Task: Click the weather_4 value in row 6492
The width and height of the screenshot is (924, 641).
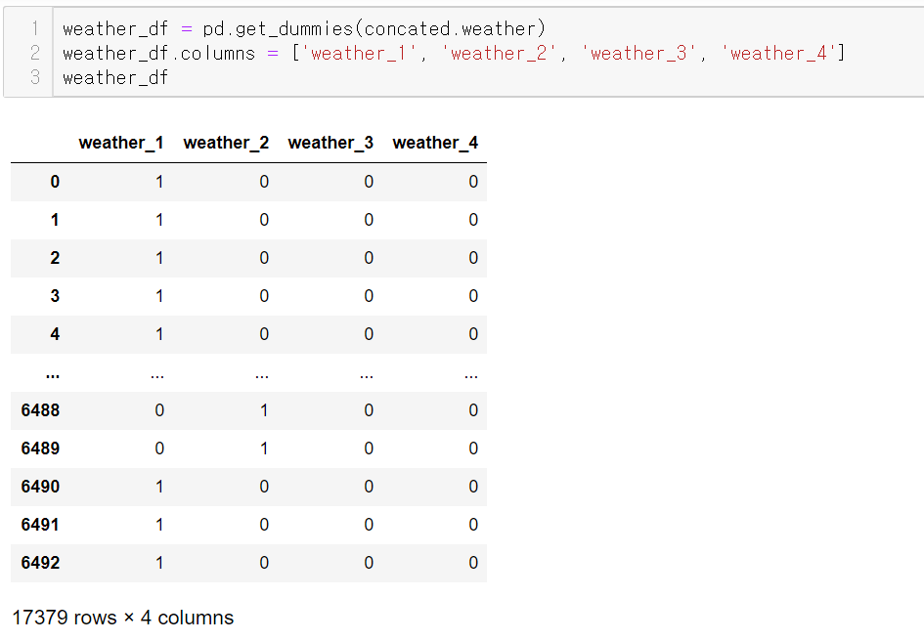Action: (473, 563)
